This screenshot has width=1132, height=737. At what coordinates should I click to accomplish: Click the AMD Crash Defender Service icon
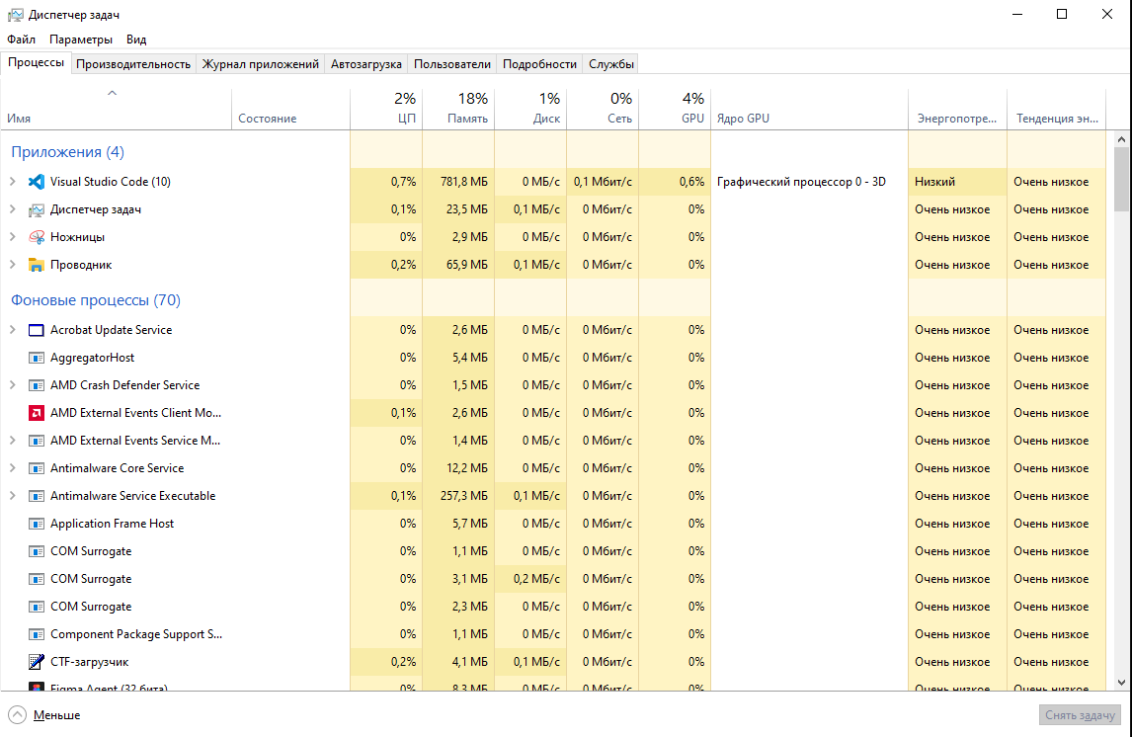[37, 385]
